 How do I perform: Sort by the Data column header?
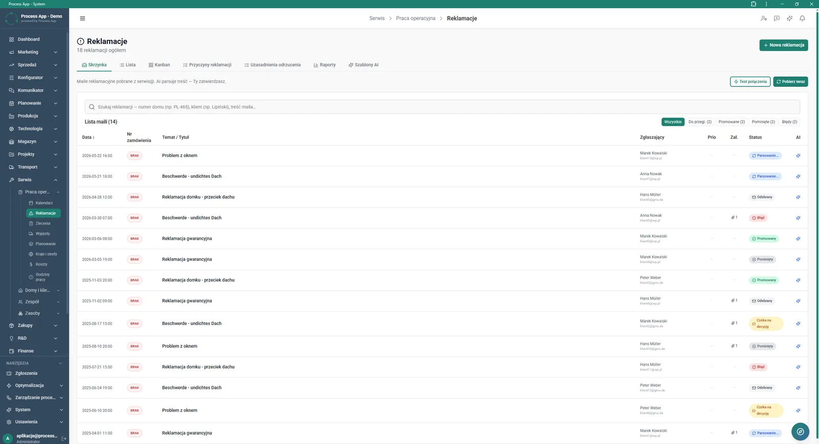coord(88,137)
